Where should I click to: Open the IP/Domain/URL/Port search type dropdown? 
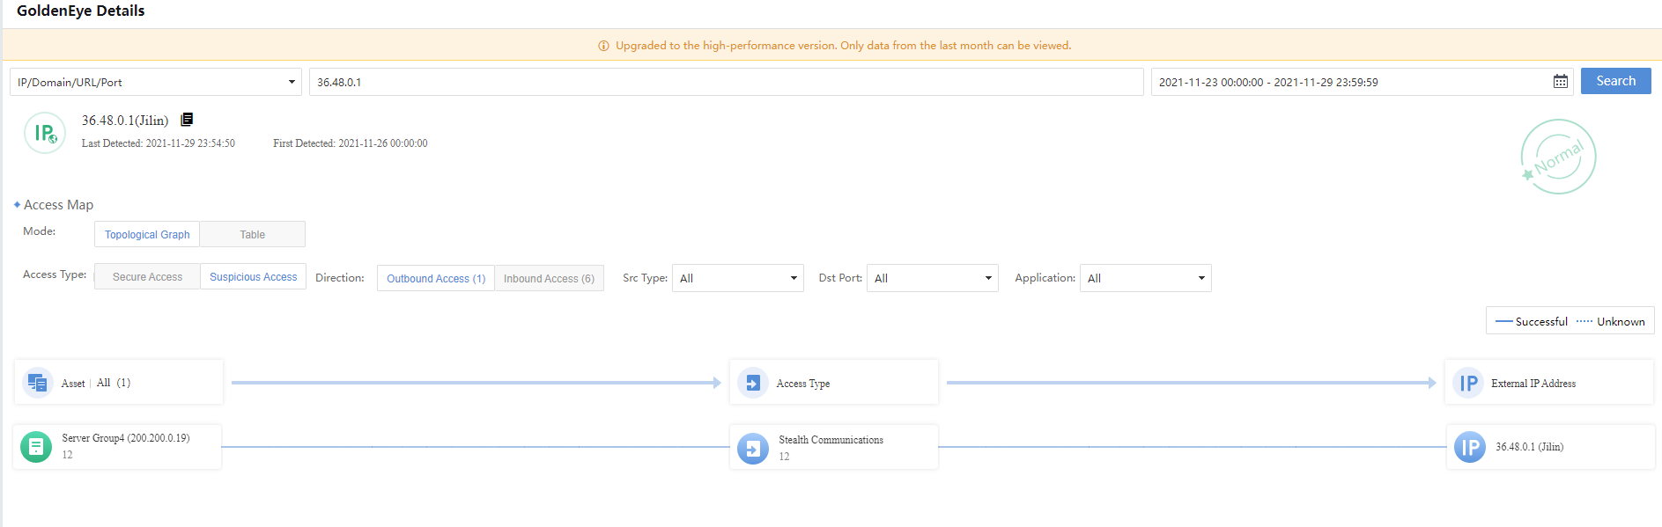coord(156,83)
